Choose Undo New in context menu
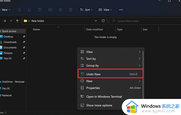Image resolution: width=181 pixels, height=115 pixels. pos(110,74)
